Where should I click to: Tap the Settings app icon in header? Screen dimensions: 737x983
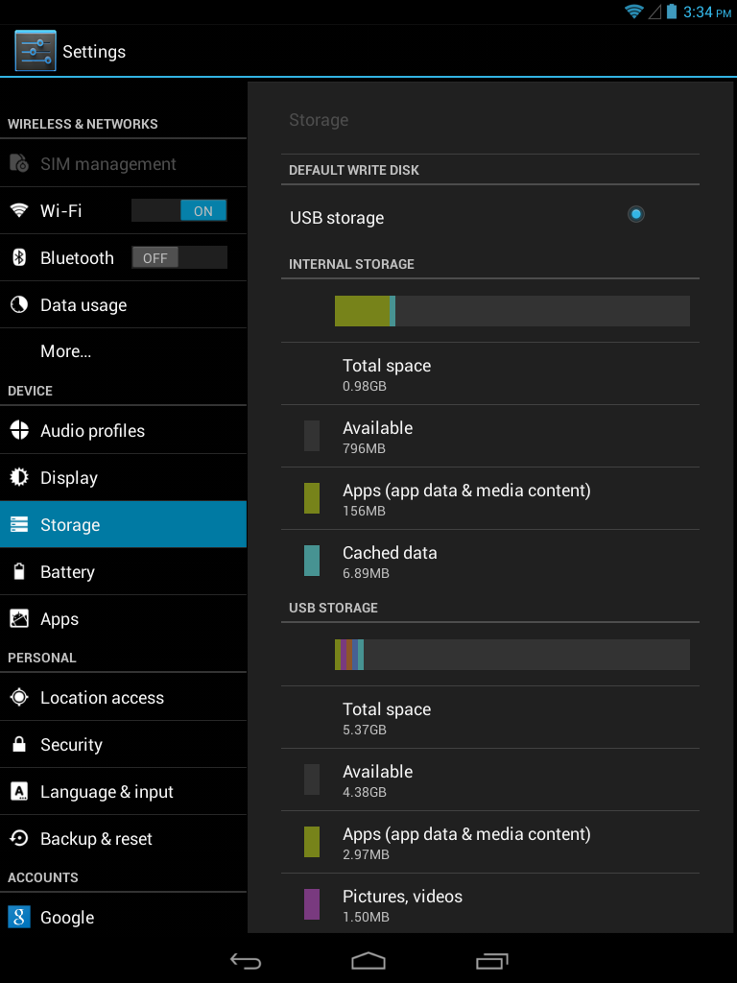(36, 51)
